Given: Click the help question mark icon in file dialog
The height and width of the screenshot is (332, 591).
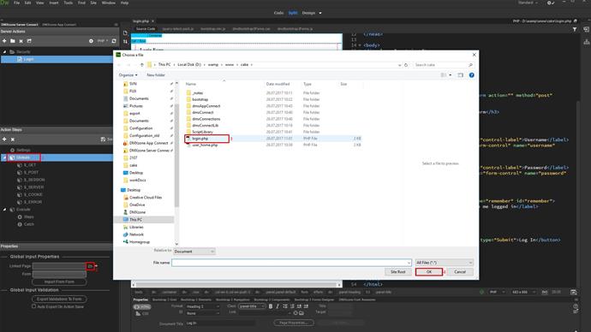Looking at the screenshot, I should pos(472,75).
